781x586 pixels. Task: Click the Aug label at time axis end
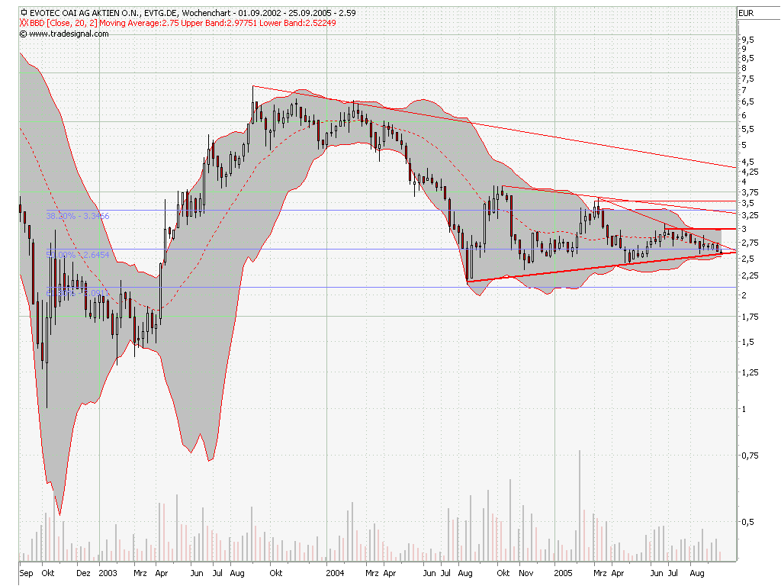point(696,572)
